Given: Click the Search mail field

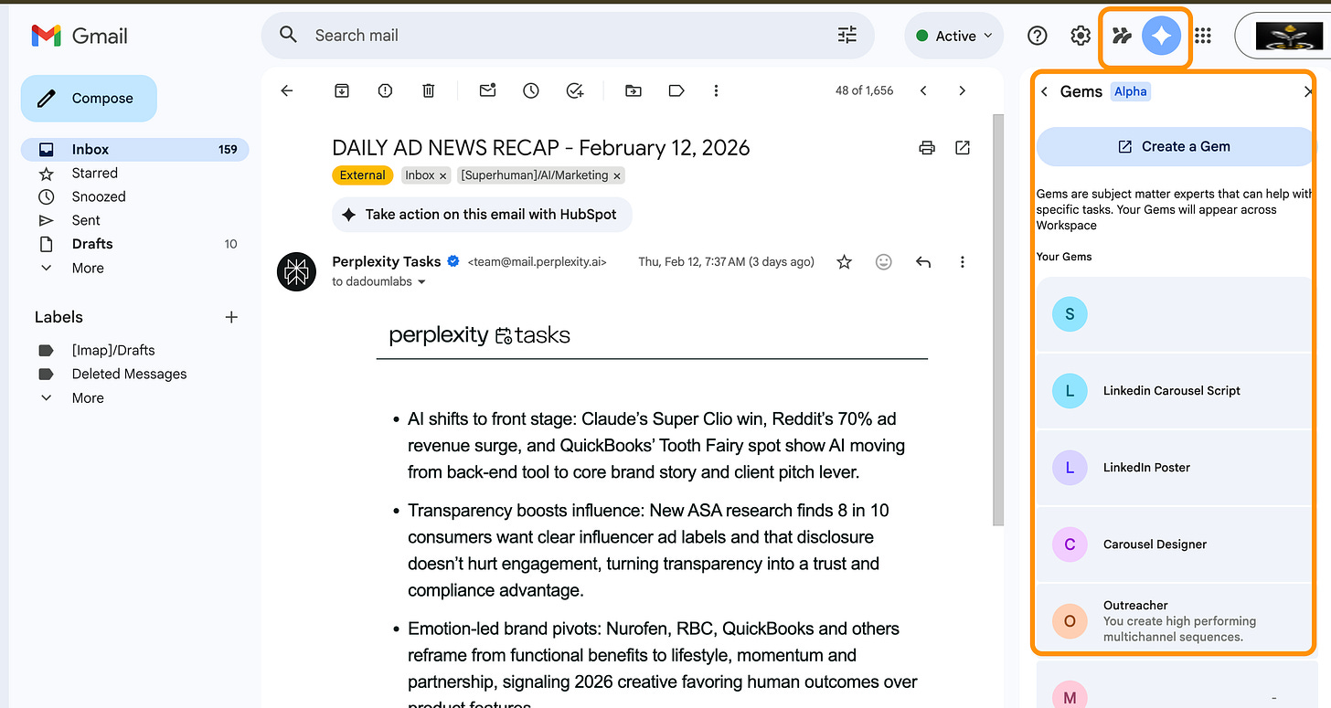Looking at the screenshot, I should click(567, 36).
